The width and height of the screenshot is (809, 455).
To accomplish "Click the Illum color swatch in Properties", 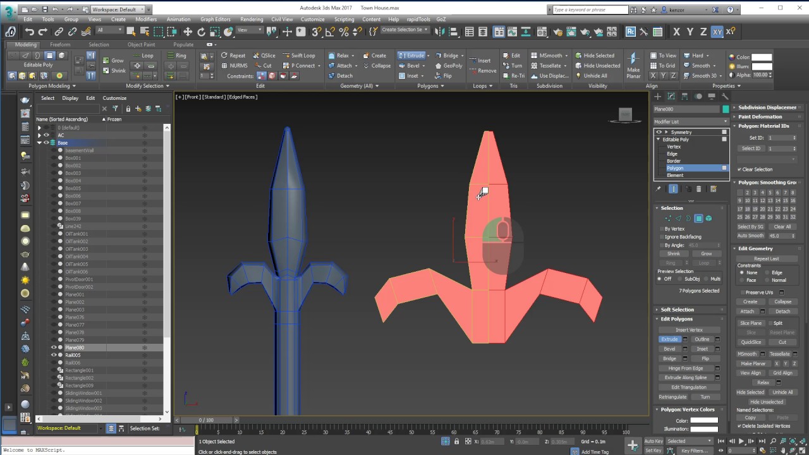I will 762,66.
